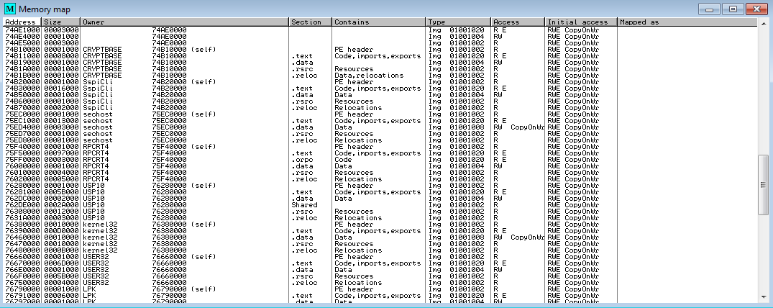Select the USER32 .rsrc row 766F0000
Image resolution: width=773 pixels, height=308 pixels.
[x=380, y=276]
